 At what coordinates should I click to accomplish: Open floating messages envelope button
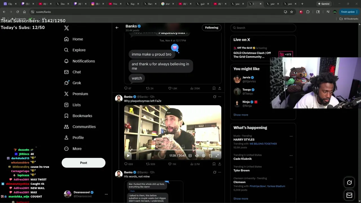pos(349,195)
